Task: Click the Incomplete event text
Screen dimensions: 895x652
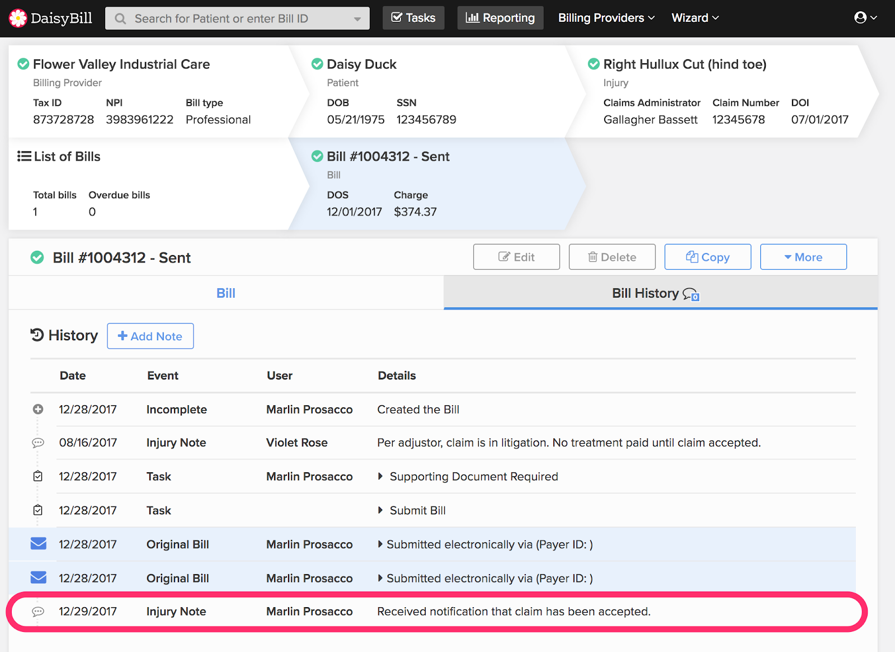Action: 177,409
